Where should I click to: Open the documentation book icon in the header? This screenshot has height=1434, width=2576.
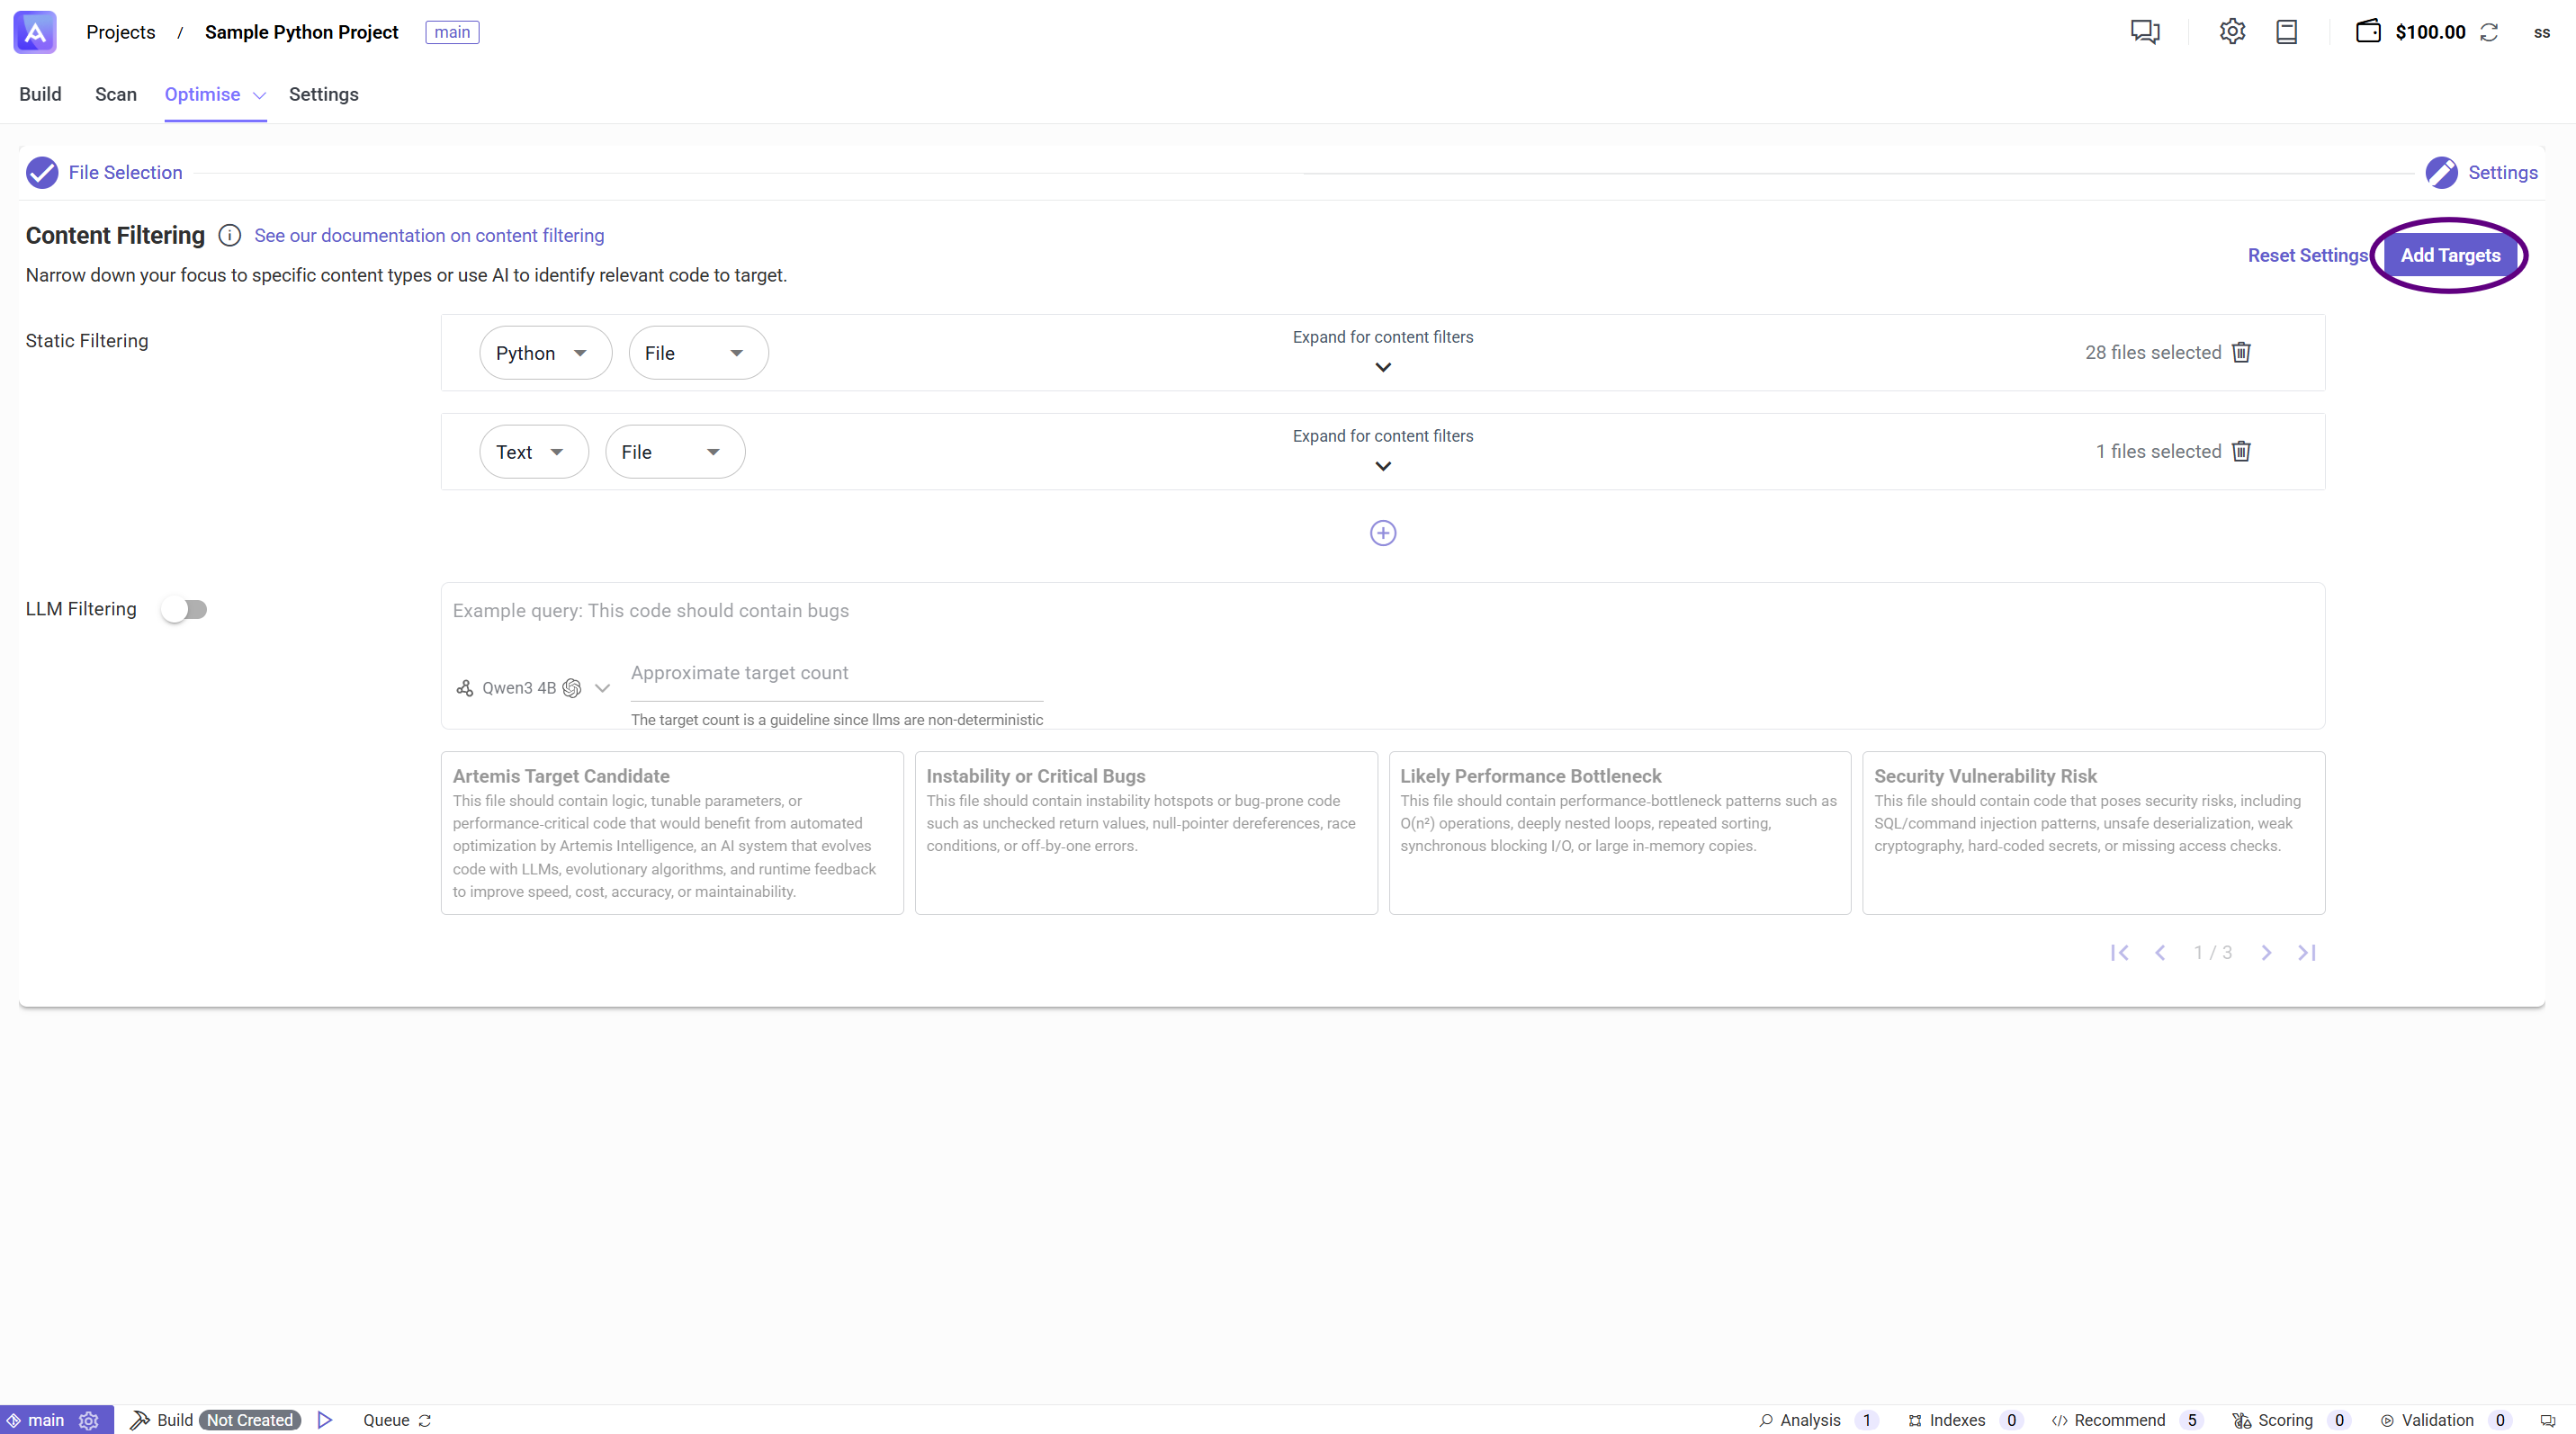(2288, 32)
